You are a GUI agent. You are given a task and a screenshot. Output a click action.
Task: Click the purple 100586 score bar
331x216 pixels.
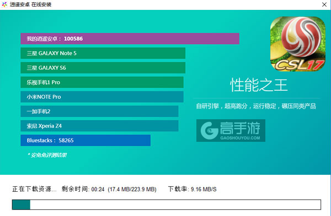(130, 38)
